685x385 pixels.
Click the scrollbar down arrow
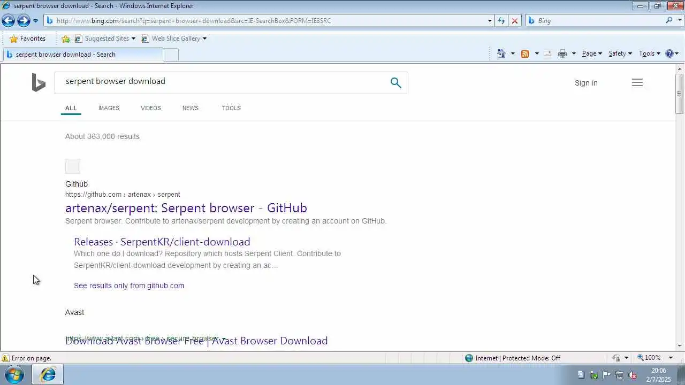pos(680,346)
